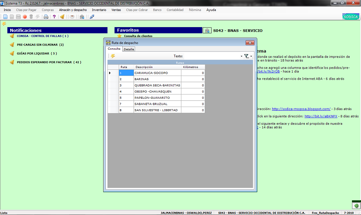Open help via purple question mark
Viewport: 361px width, 215px height.
tap(54, 17)
